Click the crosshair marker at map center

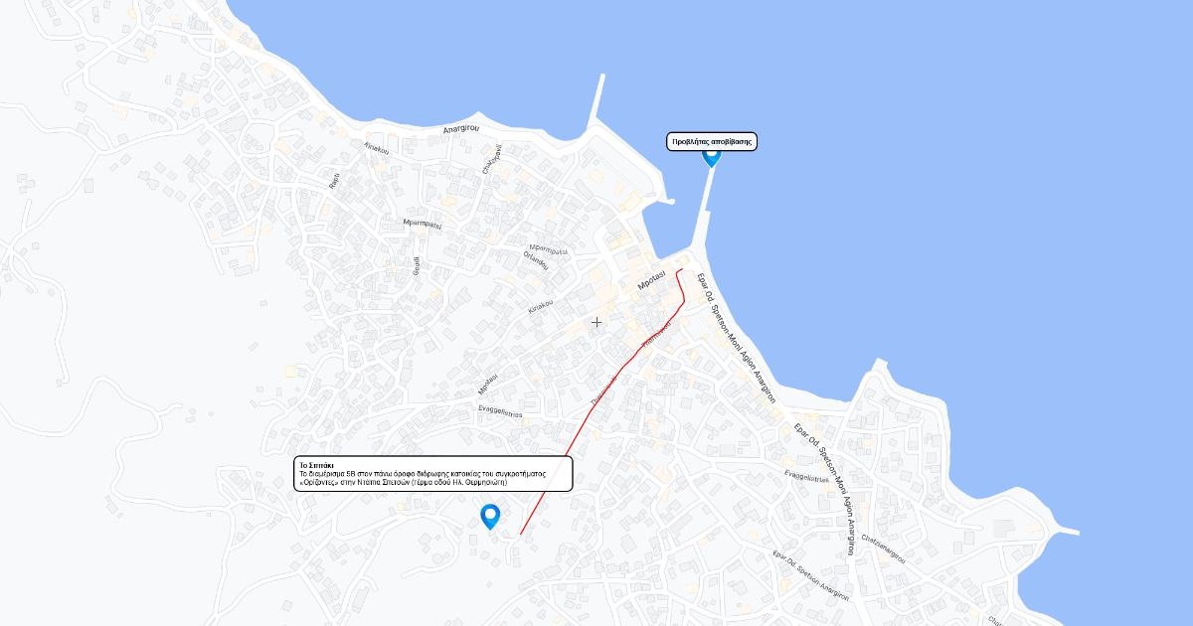tap(596, 322)
